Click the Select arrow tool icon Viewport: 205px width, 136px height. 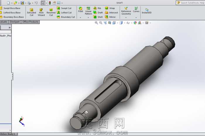(x=43, y=3)
